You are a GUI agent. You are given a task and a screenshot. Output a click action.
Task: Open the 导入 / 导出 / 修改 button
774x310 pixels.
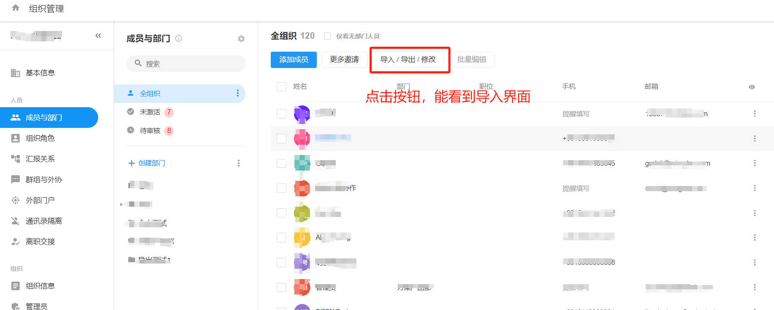pyautogui.click(x=408, y=60)
